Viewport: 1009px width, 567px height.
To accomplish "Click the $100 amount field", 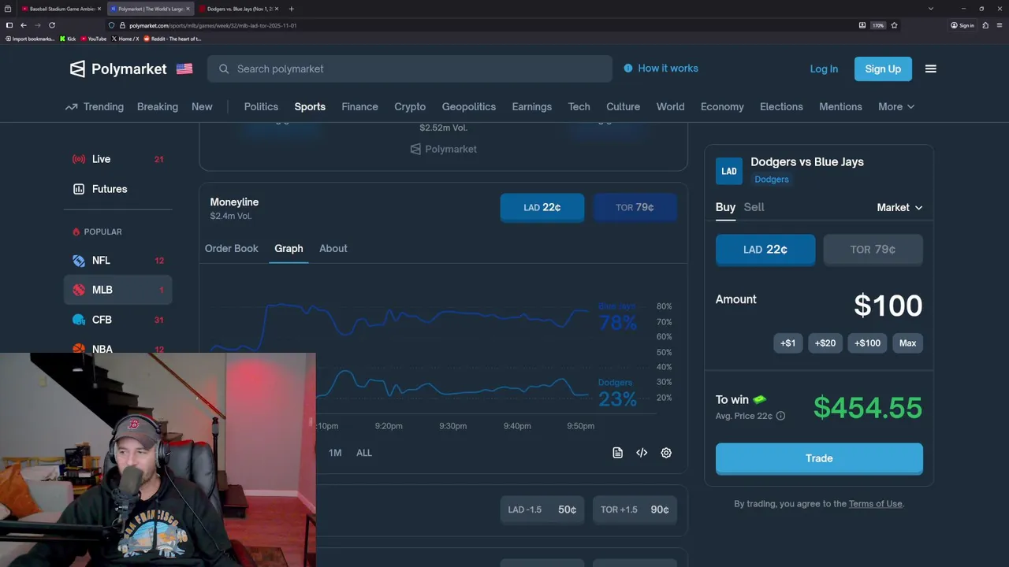I will [888, 306].
